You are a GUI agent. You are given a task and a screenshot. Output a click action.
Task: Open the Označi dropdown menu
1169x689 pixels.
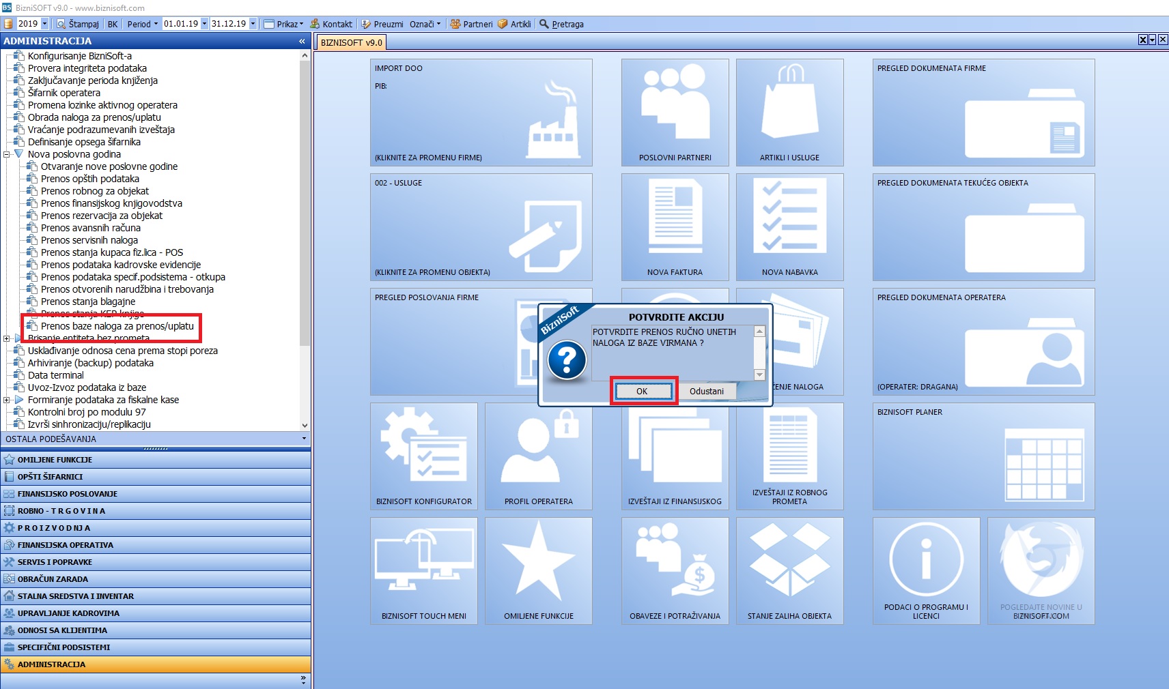pos(425,24)
